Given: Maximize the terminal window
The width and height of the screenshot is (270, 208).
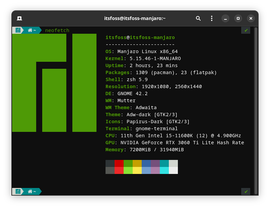Looking at the screenshot, I should (x=238, y=18).
